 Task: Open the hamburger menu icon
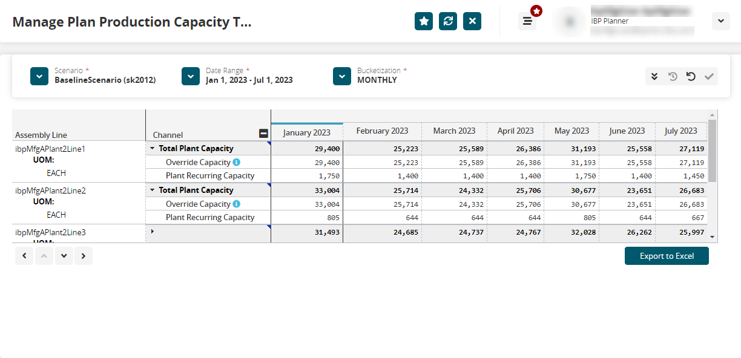coord(527,21)
